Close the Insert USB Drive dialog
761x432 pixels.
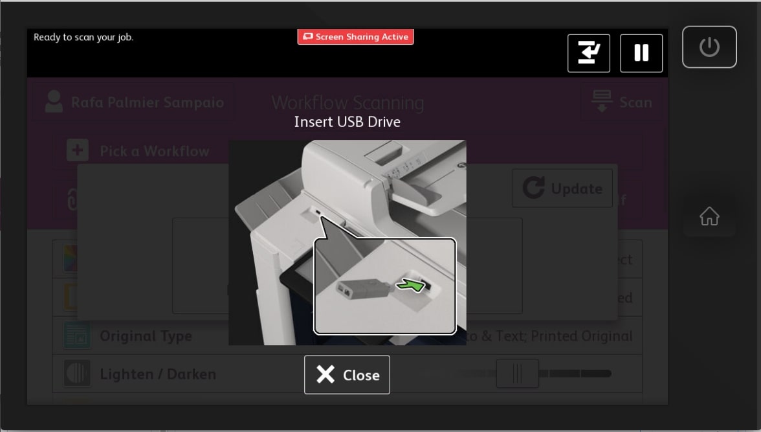click(x=347, y=374)
